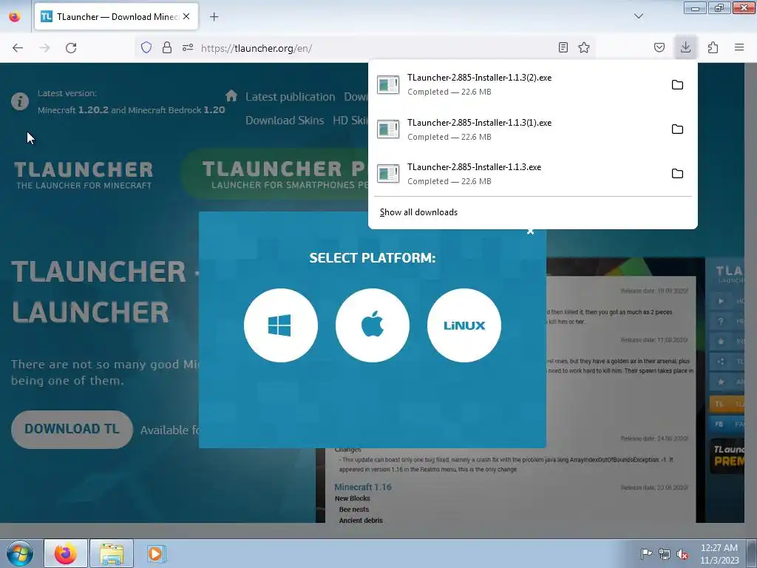Click the TLAUNCHER site logo
This screenshot has width=757, height=568.
[x=84, y=175]
